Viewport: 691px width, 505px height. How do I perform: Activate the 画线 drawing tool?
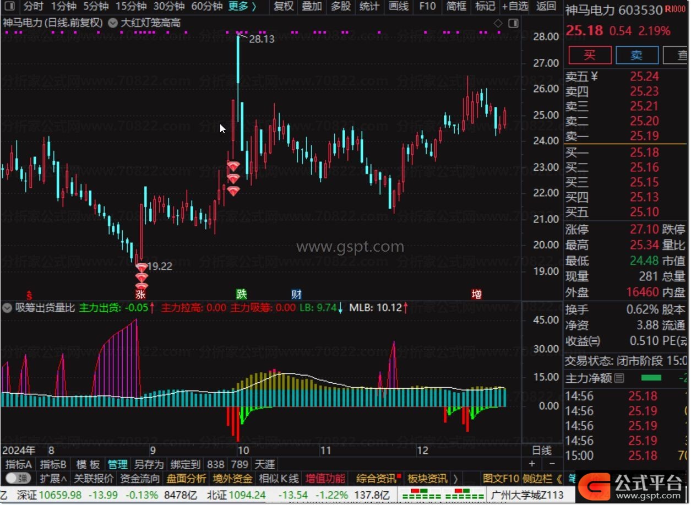point(398,7)
